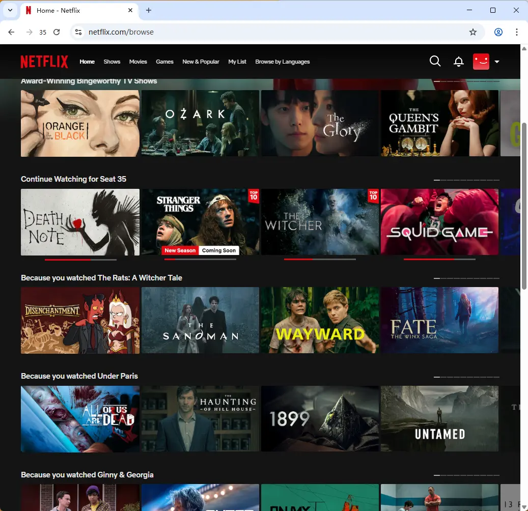The width and height of the screenshot is (528, 511).
Task: Open the tab search chevron
Action: [x=10, y=10]
